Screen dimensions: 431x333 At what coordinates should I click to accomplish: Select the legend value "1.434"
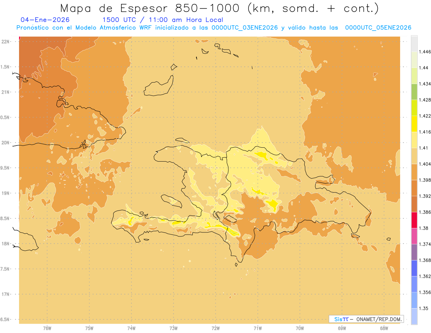(x=426, y=84)
